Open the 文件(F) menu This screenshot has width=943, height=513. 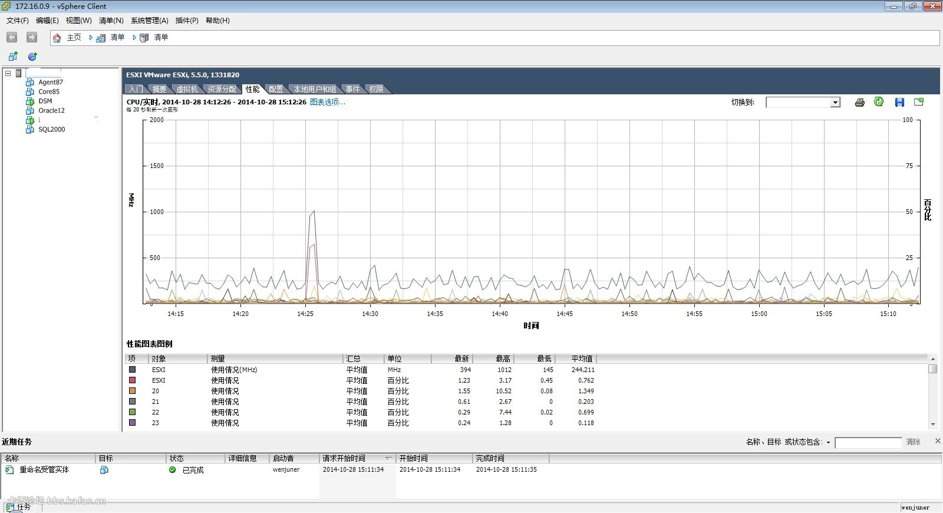point(18,21)
